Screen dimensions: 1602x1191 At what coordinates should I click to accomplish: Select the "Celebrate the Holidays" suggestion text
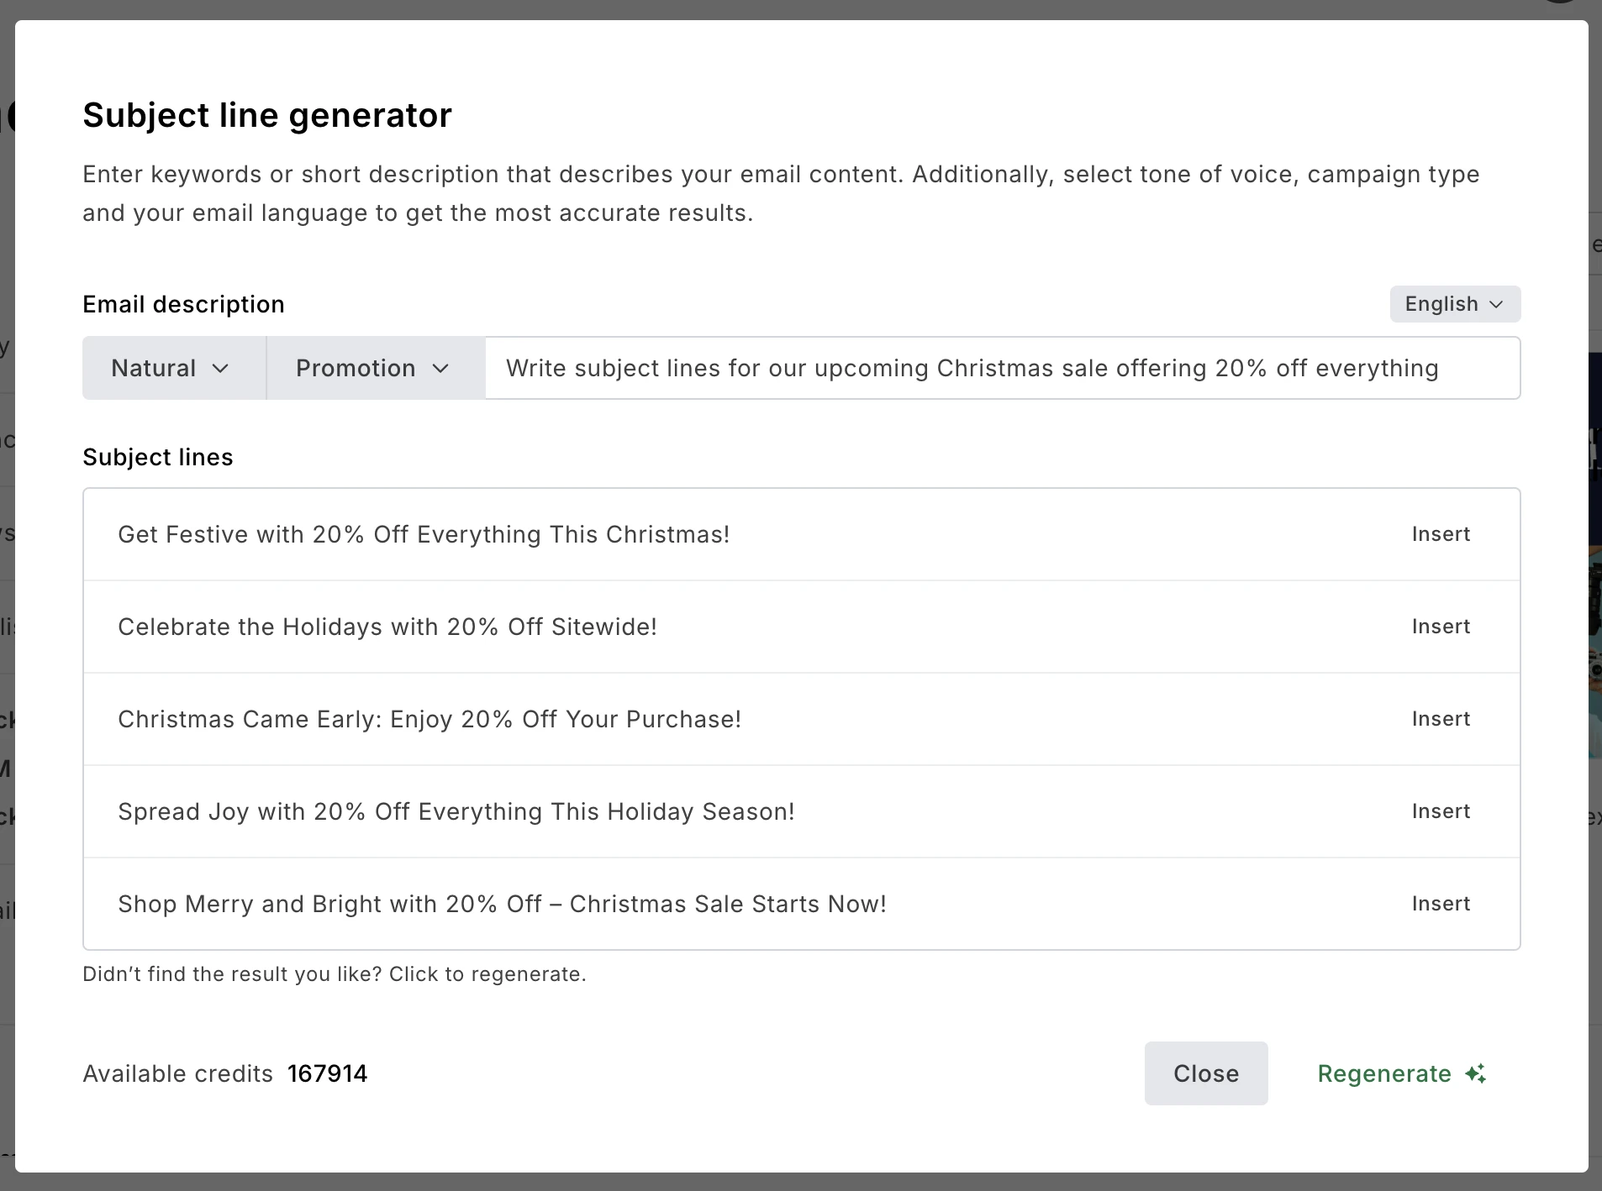[x=387, y=627]
